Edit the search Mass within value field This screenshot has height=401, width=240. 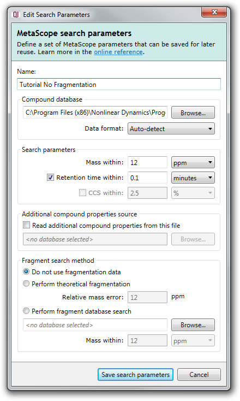click(147, 162)
